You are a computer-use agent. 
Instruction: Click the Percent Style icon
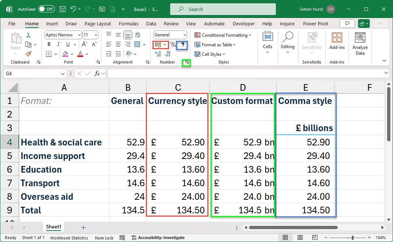point(173,45)
